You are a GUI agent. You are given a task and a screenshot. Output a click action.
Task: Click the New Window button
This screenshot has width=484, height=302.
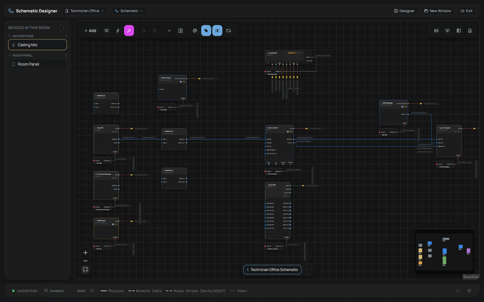coord(438,11)
